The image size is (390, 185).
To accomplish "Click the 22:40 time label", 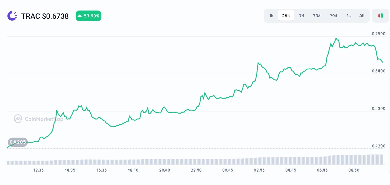I will [x=196, y=170].
